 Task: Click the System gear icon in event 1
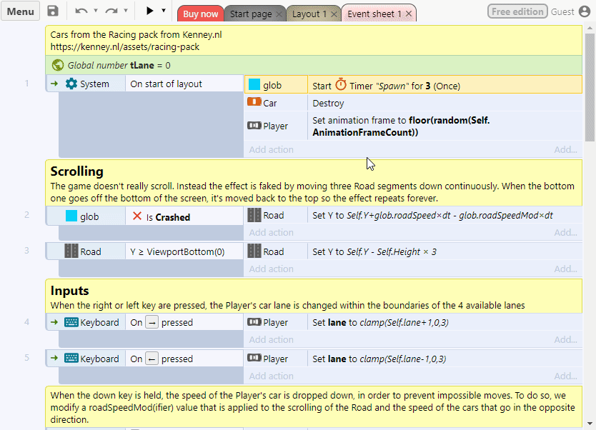[x=71, y=84]
